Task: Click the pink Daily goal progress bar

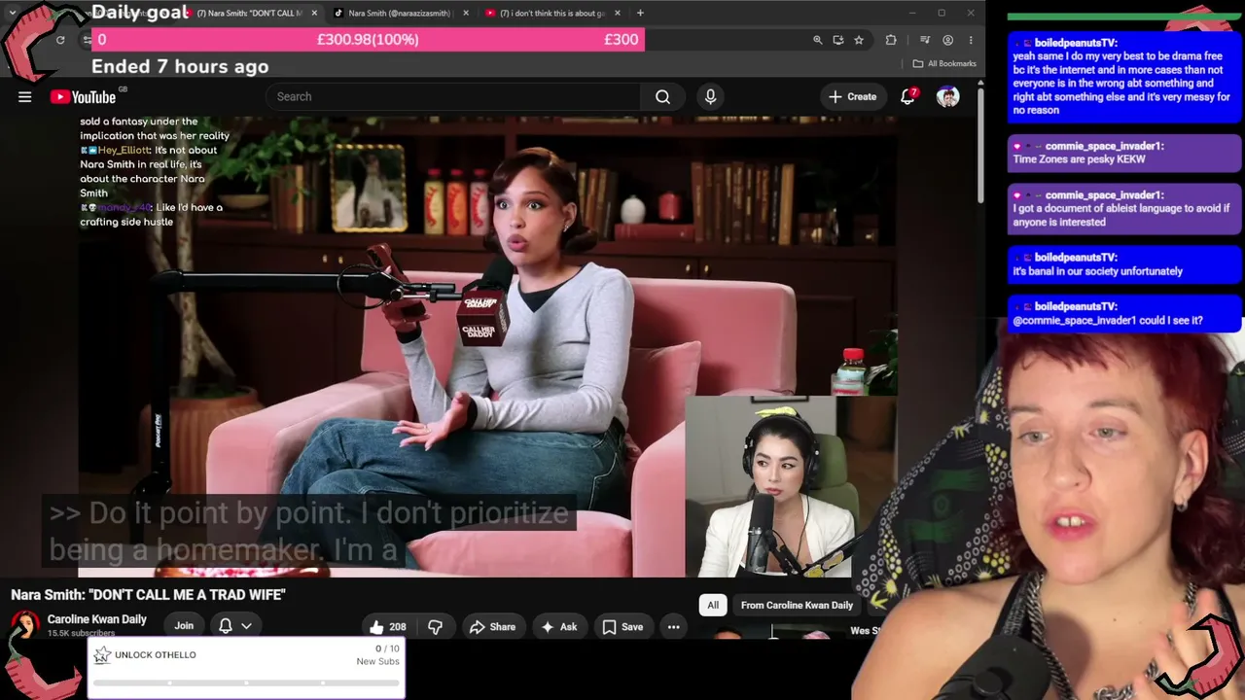Action: pyautogui.click(x=367, y=39)
